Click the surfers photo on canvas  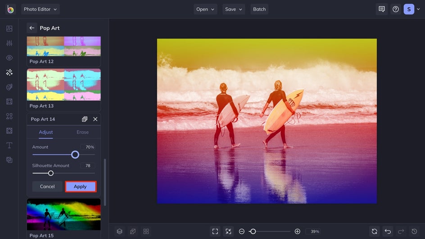point(267,121)
